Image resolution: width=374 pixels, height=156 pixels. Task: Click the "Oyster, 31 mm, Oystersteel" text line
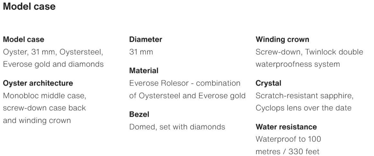pyautogui.click(x=53, y=52)
